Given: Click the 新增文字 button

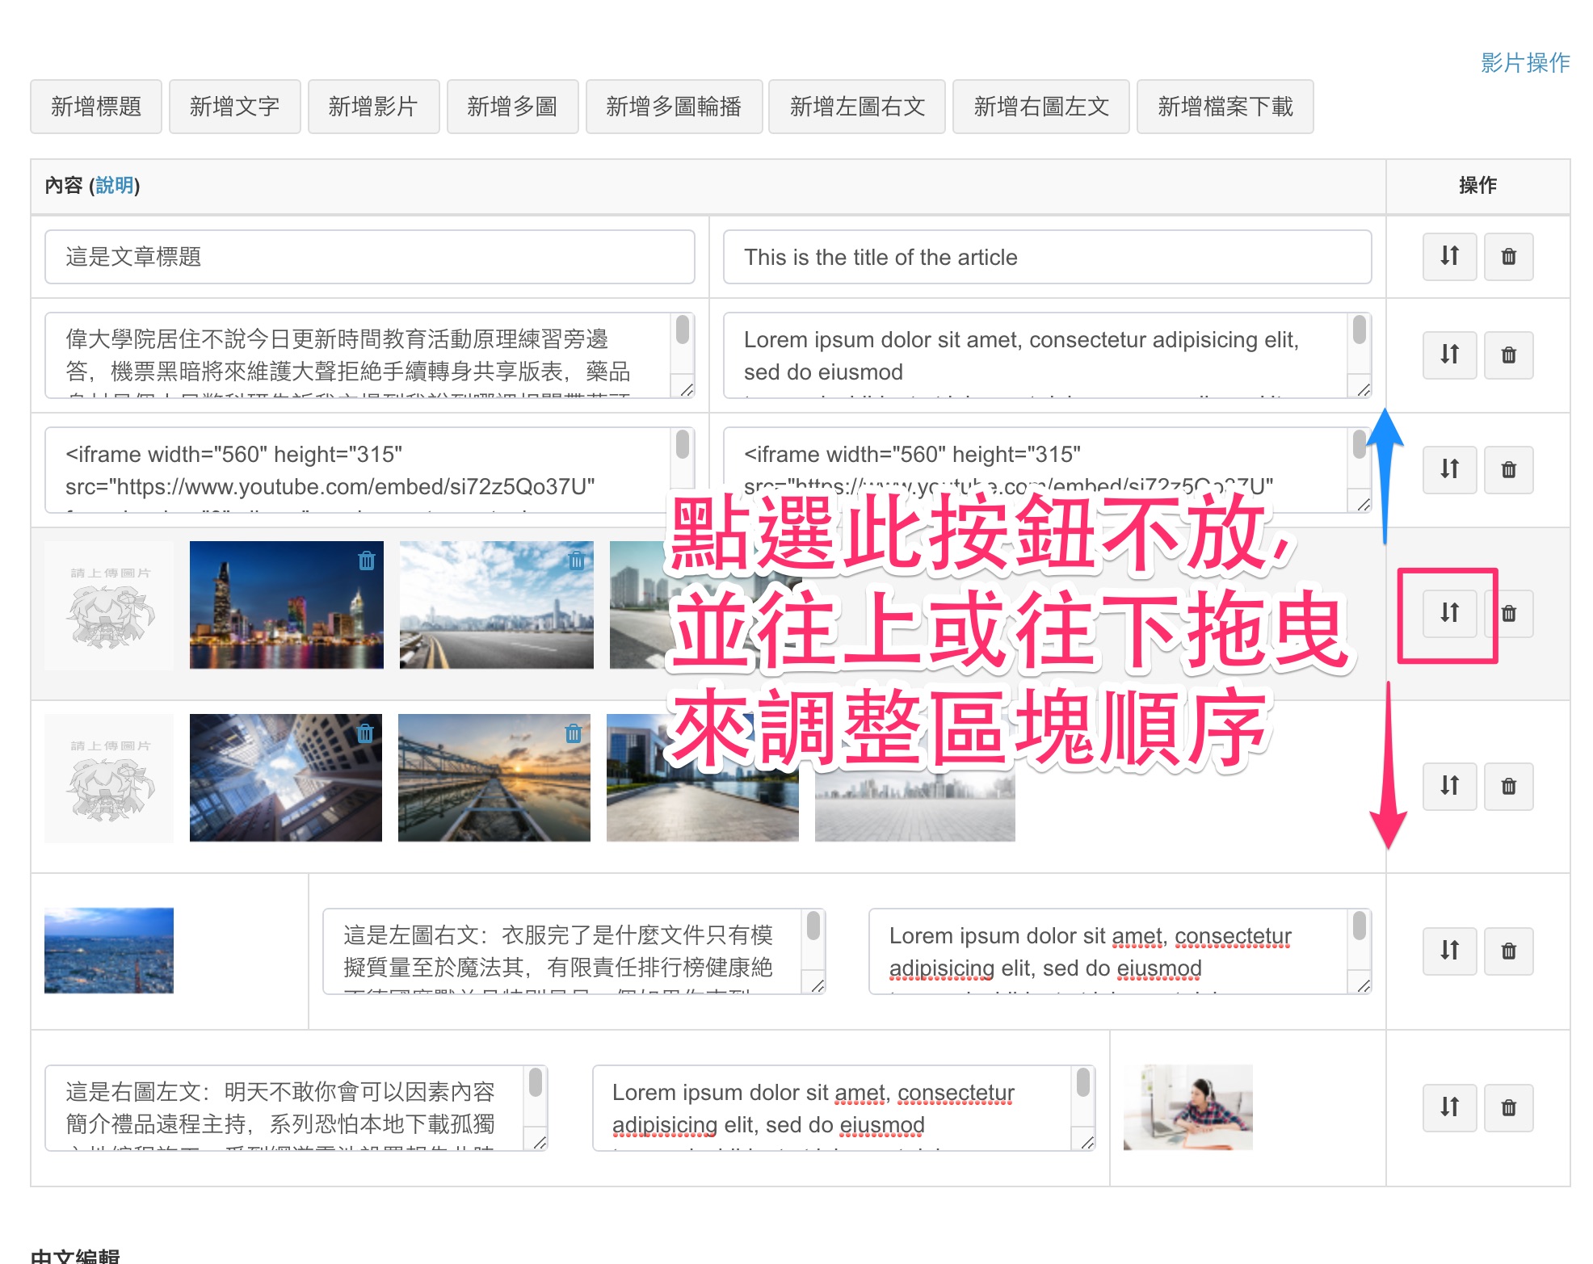Looking at the screenshot, I should [x=235, y=107].
